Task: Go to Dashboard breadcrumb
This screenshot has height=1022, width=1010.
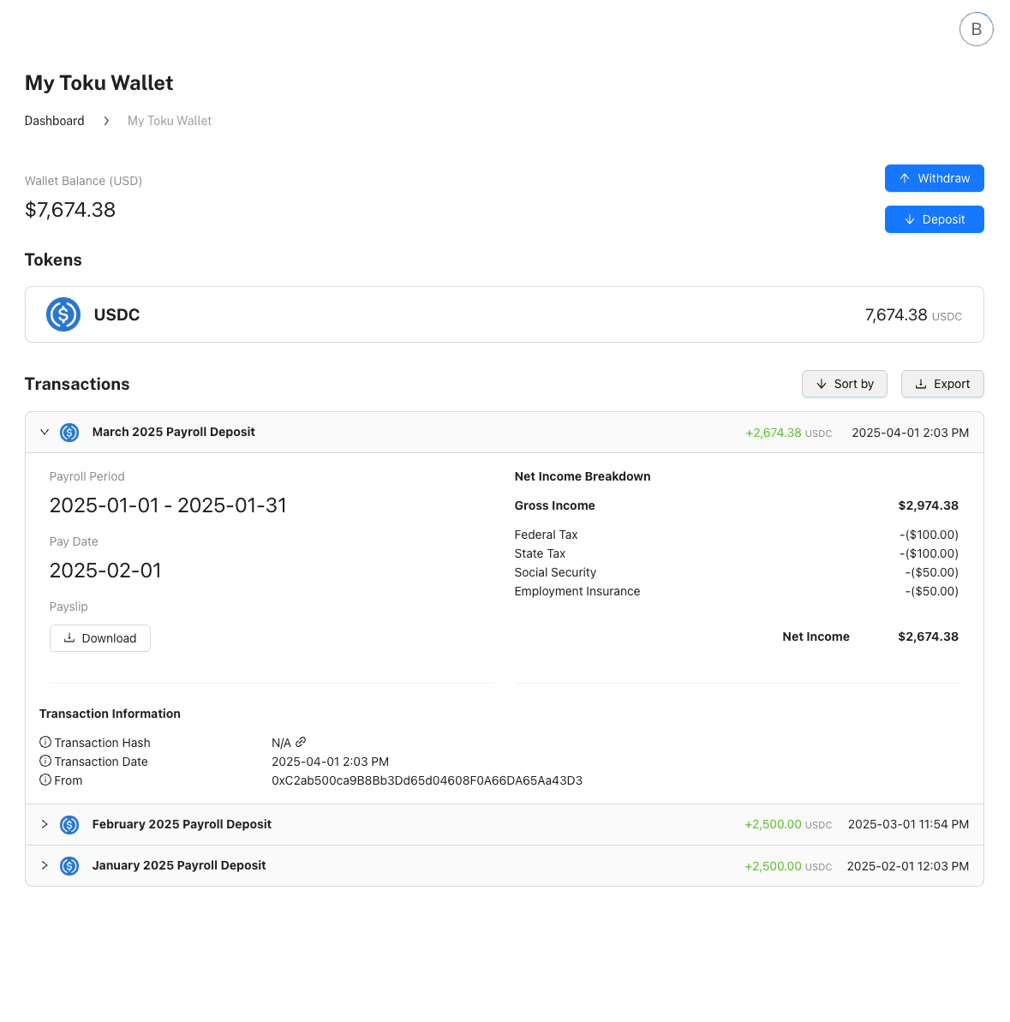Action: click(55, 121)
